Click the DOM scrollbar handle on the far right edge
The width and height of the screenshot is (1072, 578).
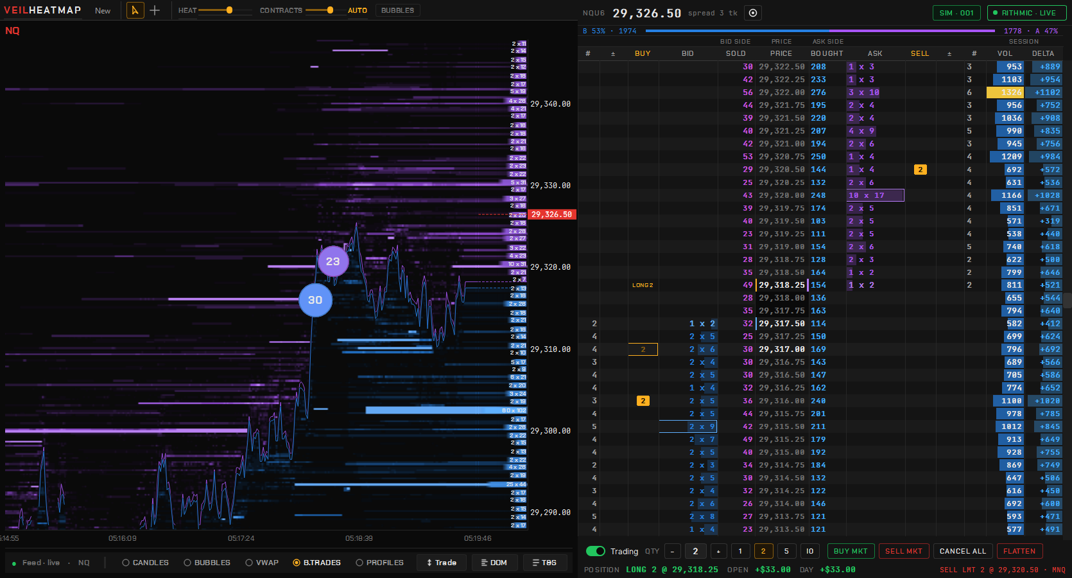point(1068,301)
